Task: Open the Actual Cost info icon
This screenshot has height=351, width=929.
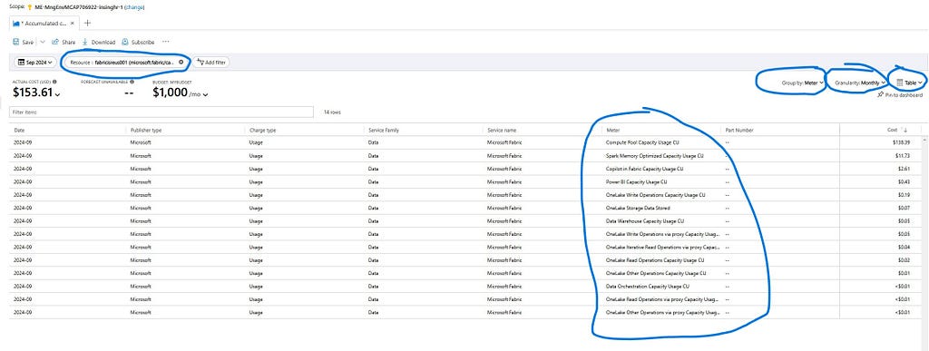Action: click(54, 82)
